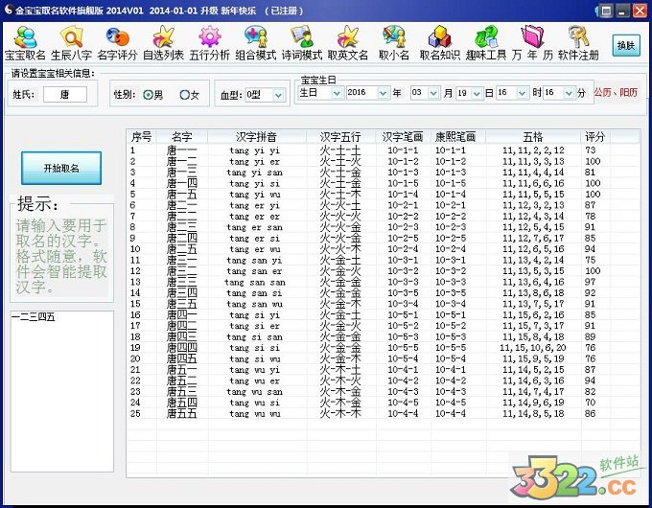Open the 取英文名 tool
The width and height of the screenshot is (652, 508).
click(348, 43)
